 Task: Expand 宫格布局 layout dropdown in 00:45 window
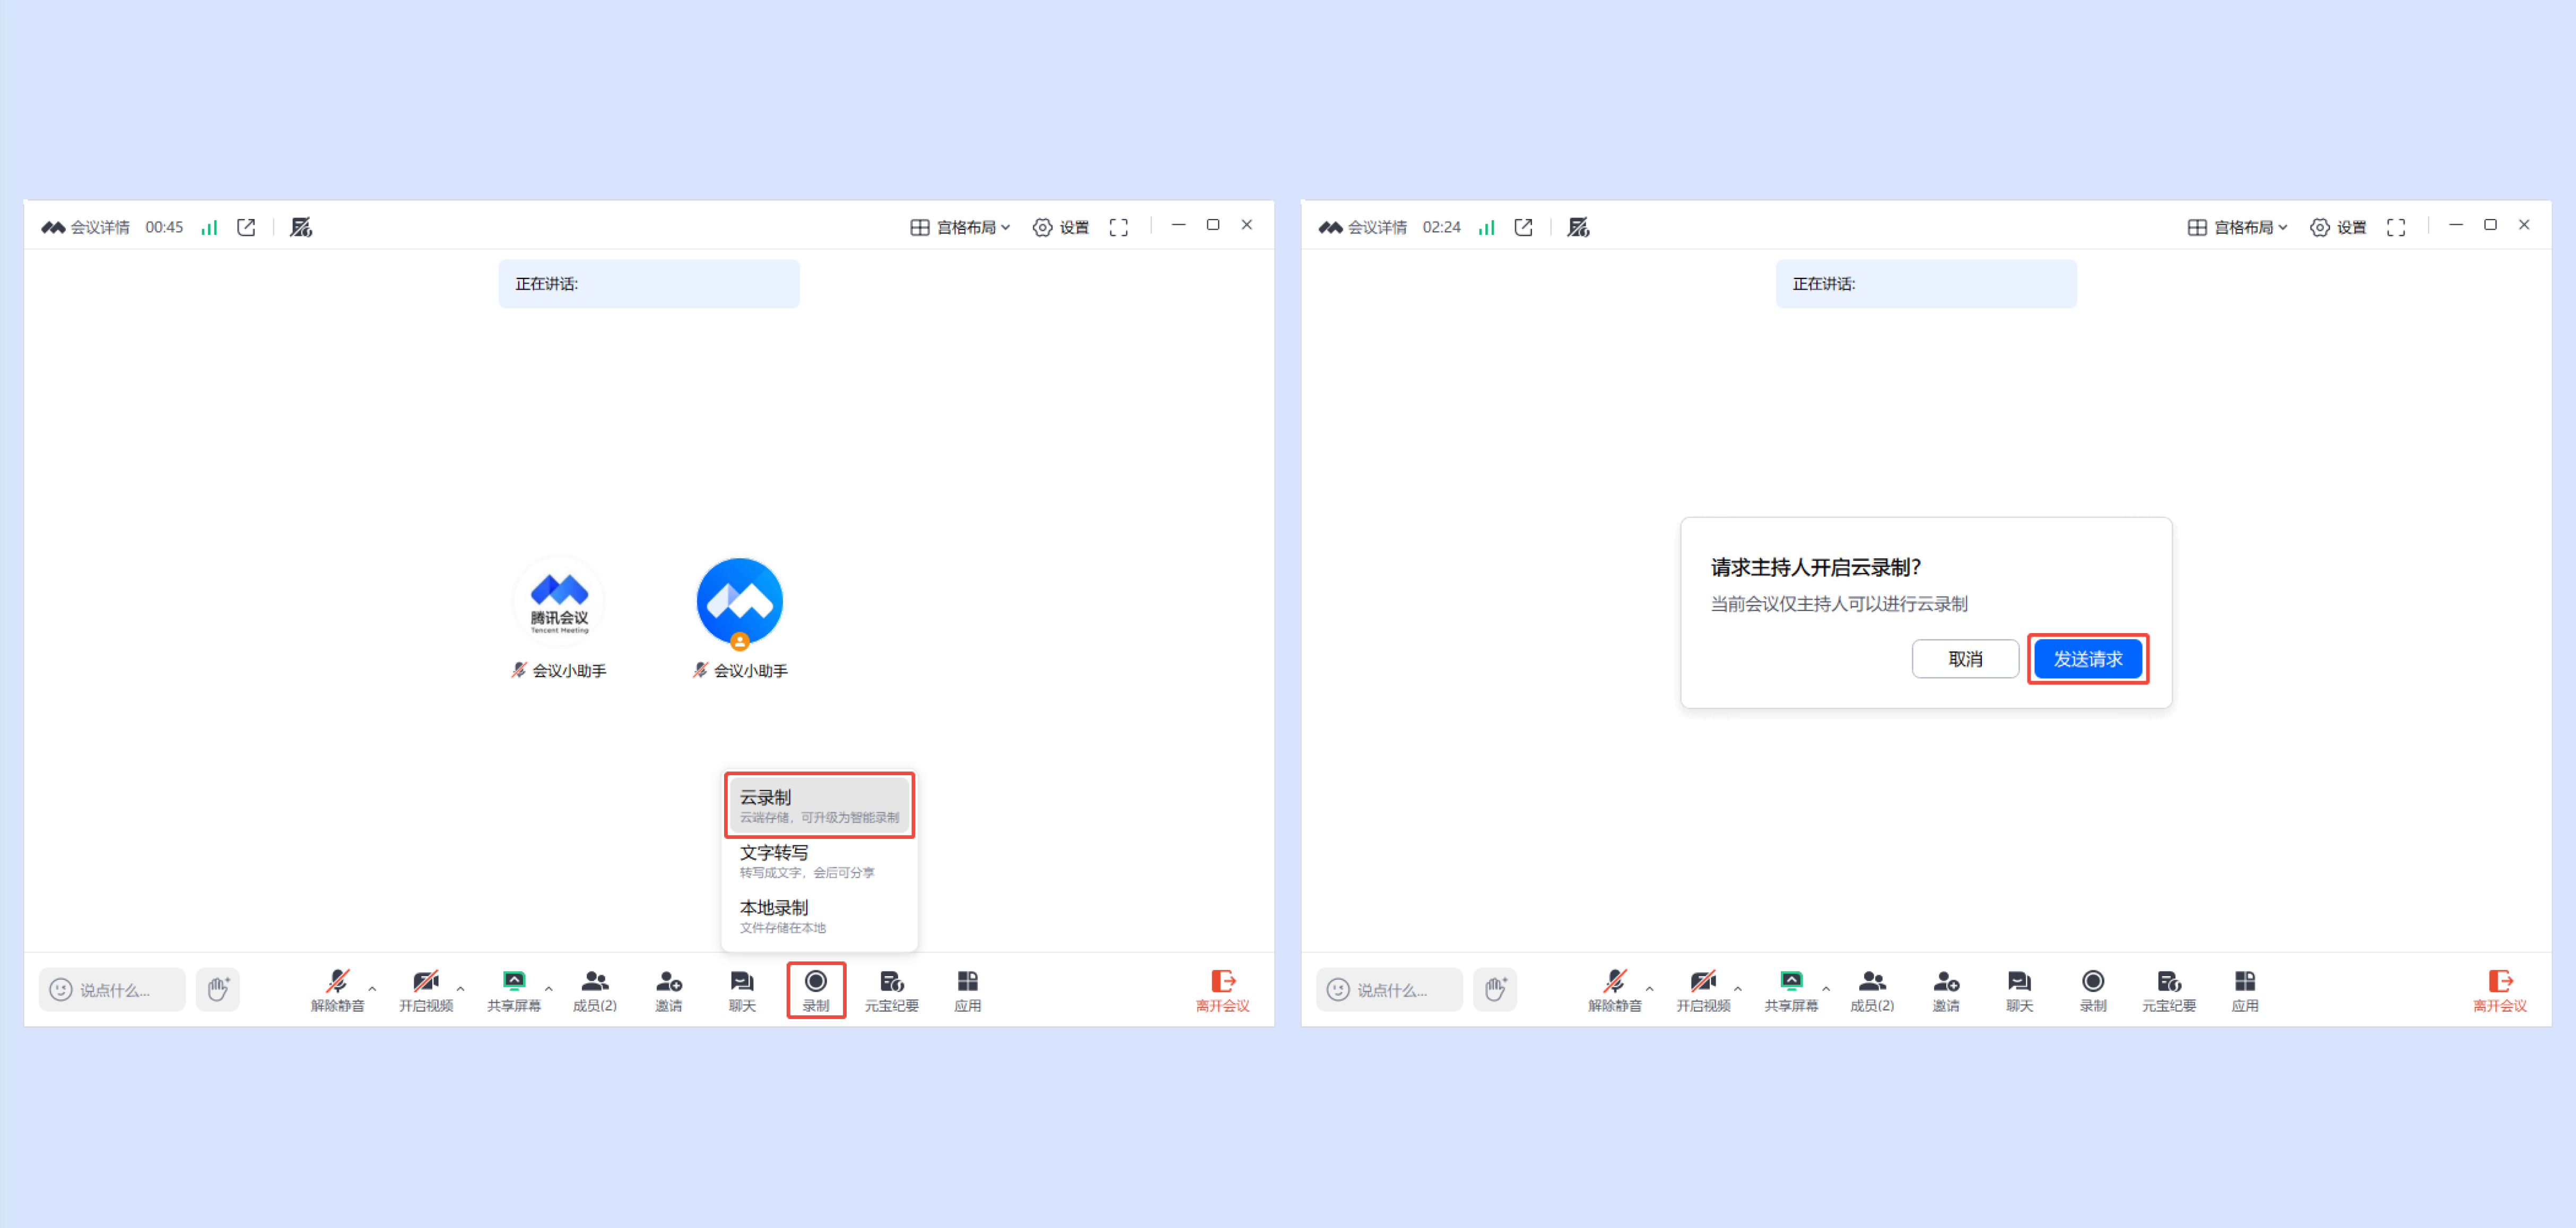tap(960, 227)
